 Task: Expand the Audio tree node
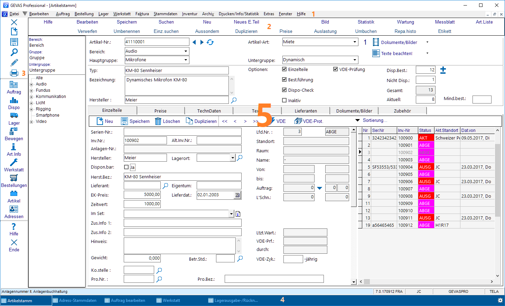click(31, 84)
